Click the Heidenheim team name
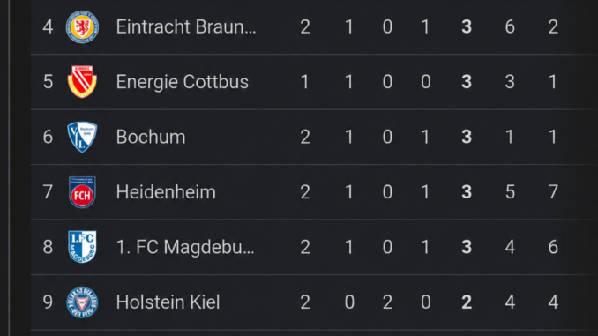This screenshot has width=598, height=336. click(166, 192)
